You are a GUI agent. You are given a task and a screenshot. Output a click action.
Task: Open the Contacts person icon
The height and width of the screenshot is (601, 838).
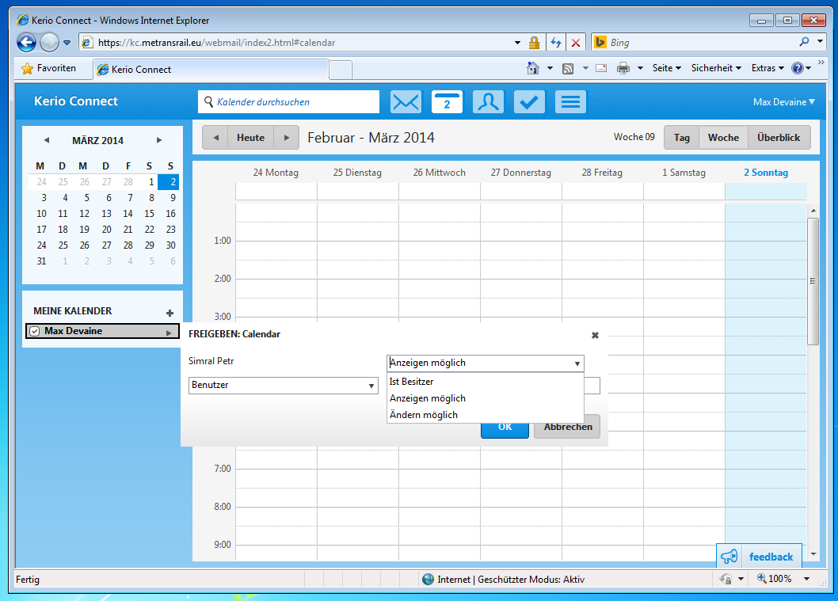point(488,101)
